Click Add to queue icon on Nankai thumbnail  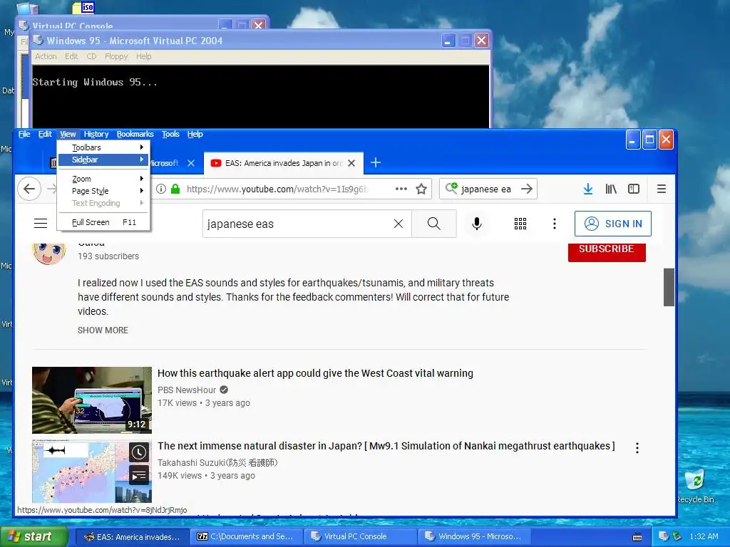(x=139, y=475)
